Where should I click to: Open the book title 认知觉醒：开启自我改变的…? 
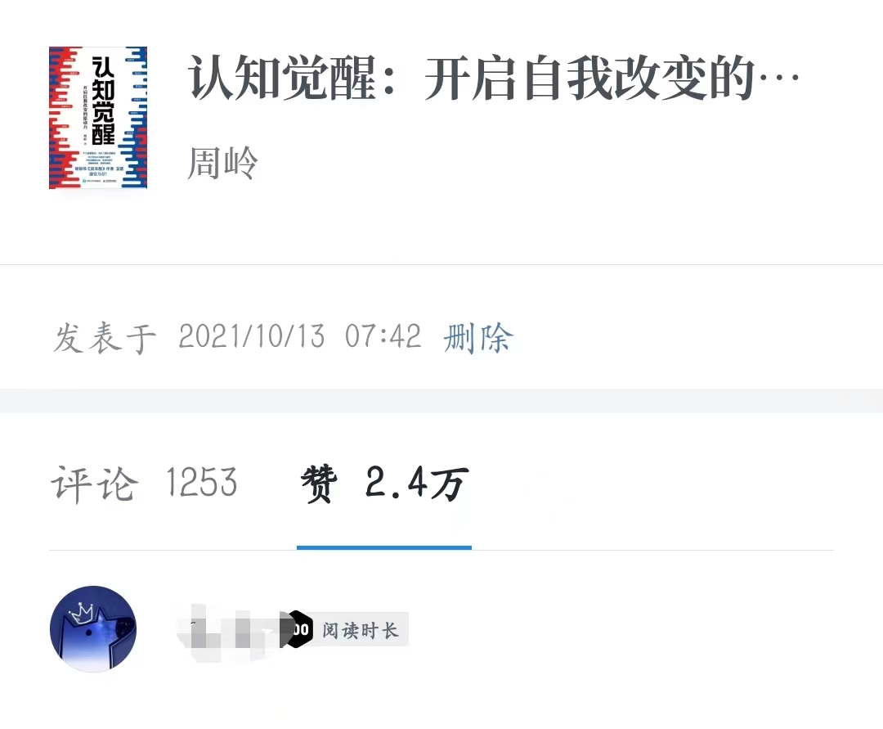click(493, 78)
